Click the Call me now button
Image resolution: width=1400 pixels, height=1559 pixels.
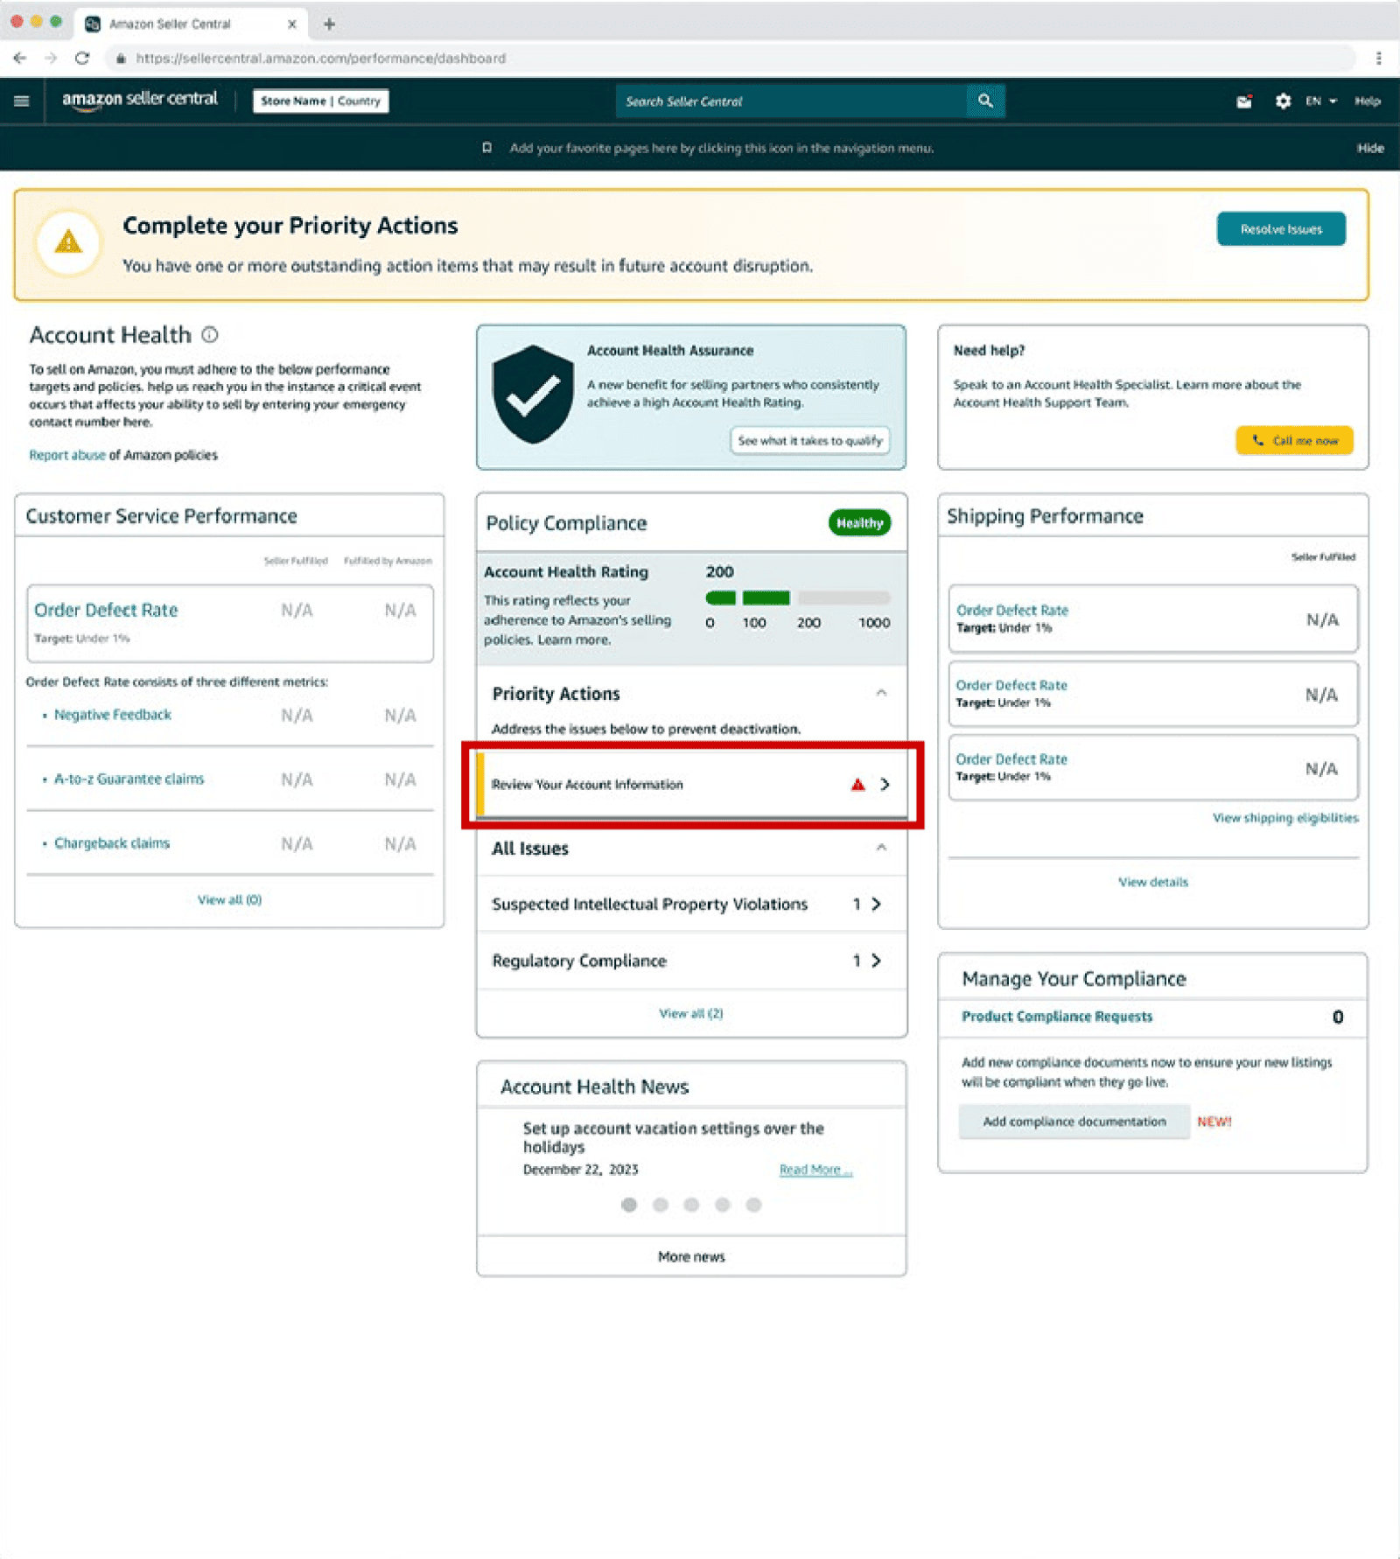tap(1294, 441)
